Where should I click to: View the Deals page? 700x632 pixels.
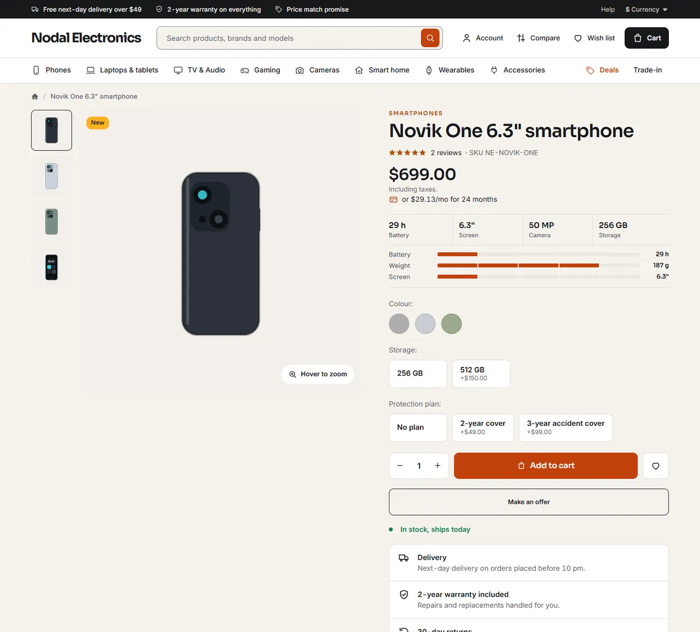(602, 70)
